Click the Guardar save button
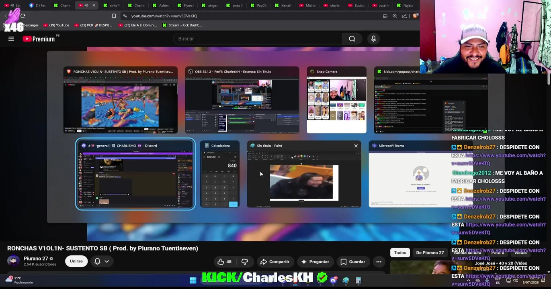The image size is (551, 289). [353, 262]
